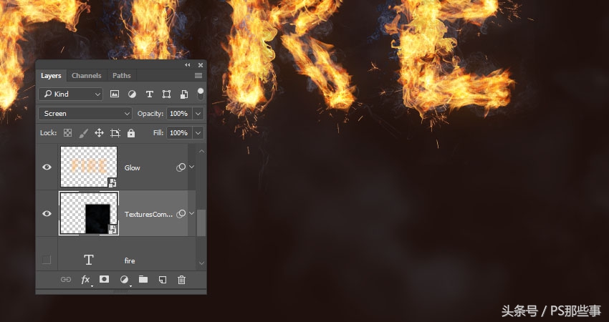609x322 pixels.
Task: Open the Fill slider dropdown arrow
Action: 198,132
